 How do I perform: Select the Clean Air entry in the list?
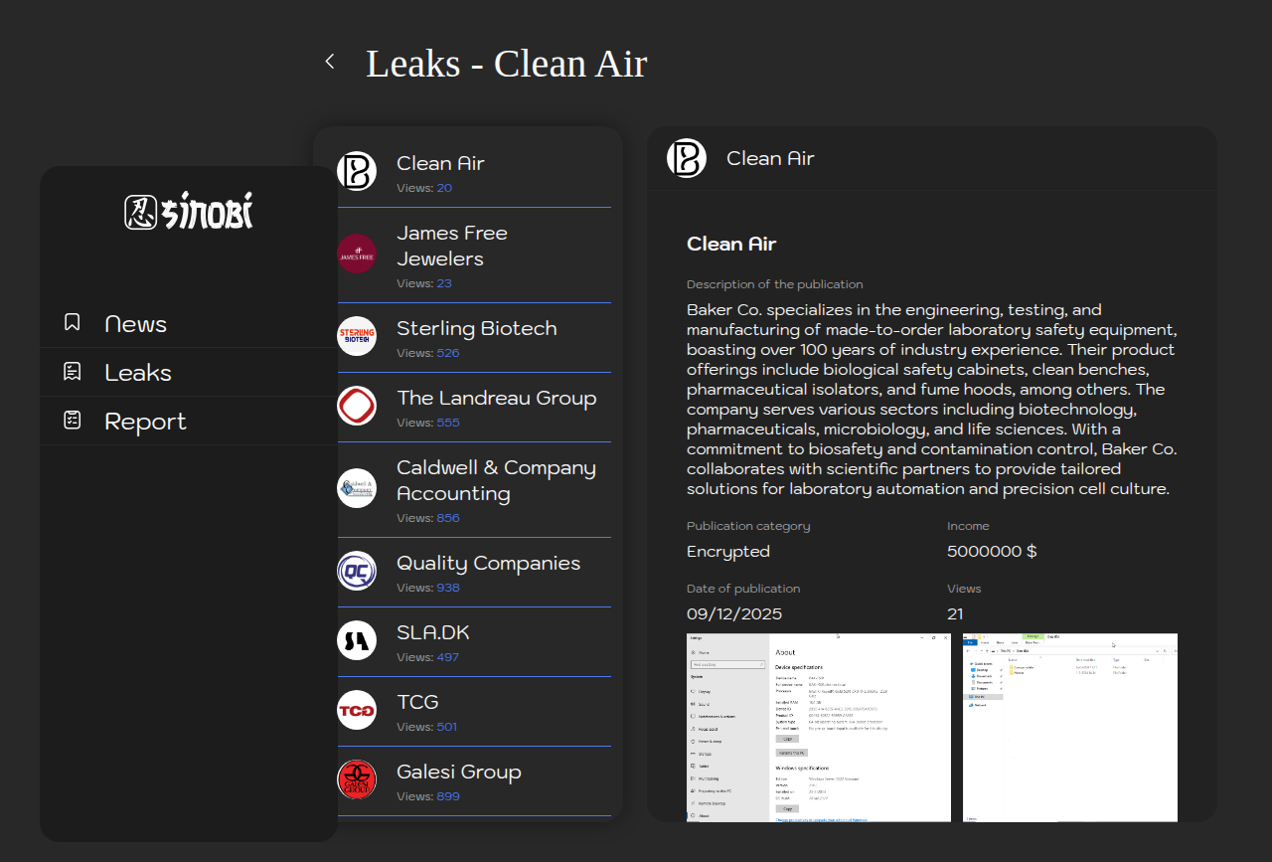click(x=440, y=164)
